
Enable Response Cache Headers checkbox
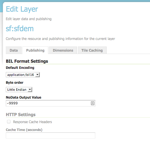pos(9,122)
